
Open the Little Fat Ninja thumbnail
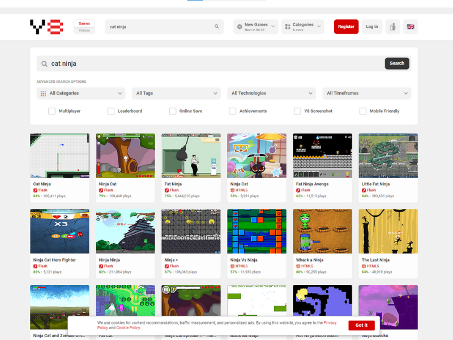coord(388,155)
